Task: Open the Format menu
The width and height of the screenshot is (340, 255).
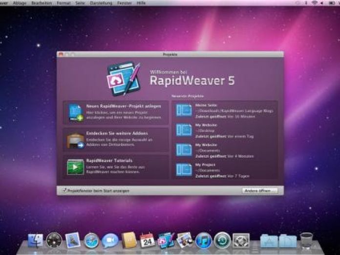Action: click(64, 3)
